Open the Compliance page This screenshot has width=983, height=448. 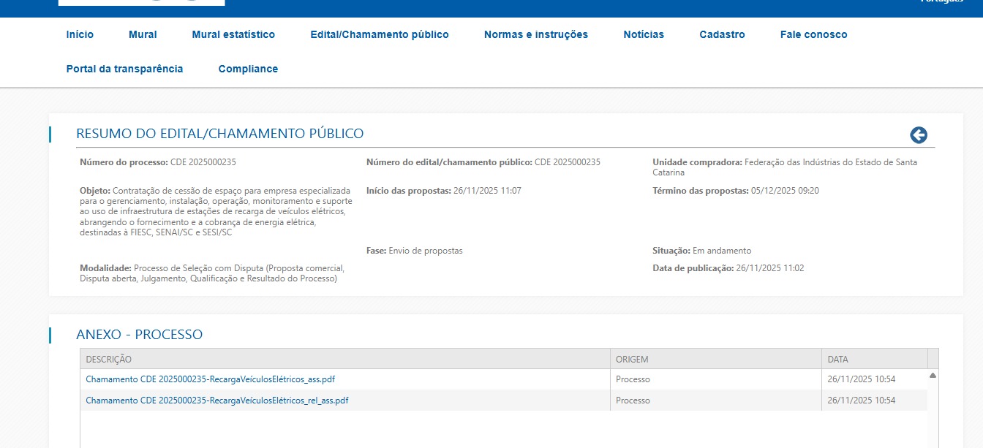[248, 69]
